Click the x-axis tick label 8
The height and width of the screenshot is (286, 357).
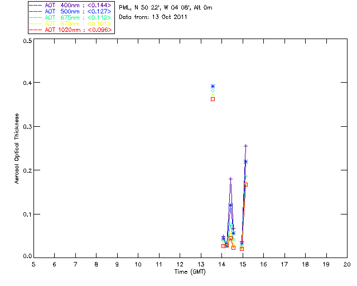coord(97,264)
